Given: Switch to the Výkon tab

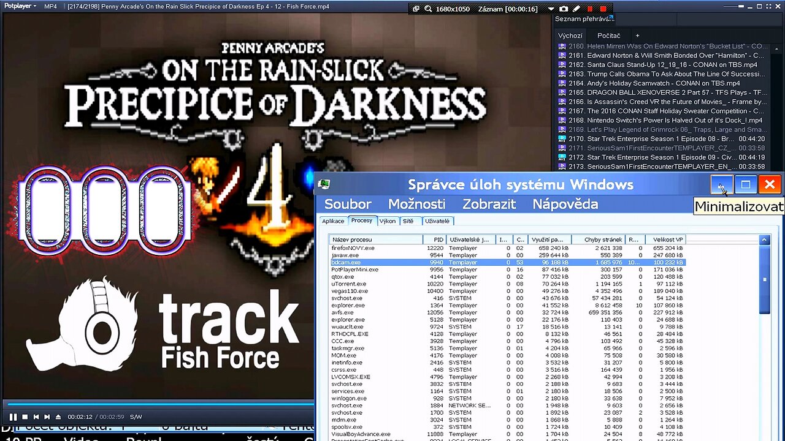Looking at the screenshot, I should [388, 221].
